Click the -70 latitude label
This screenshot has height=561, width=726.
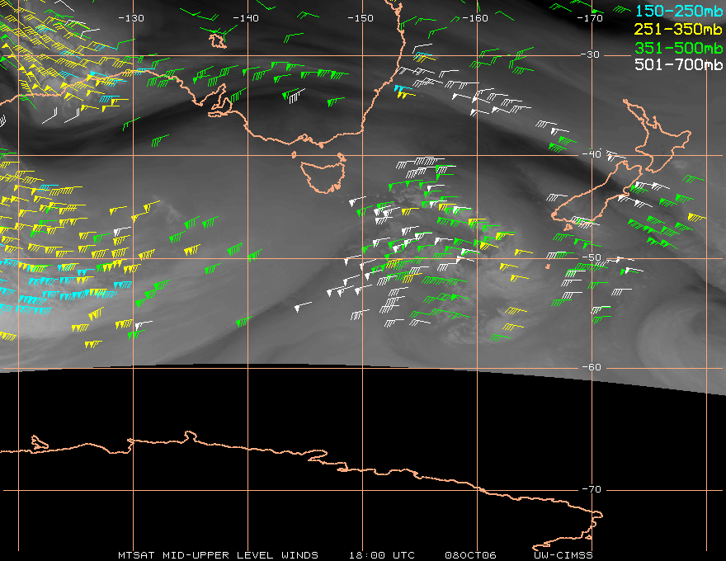(x=592, y=489)
